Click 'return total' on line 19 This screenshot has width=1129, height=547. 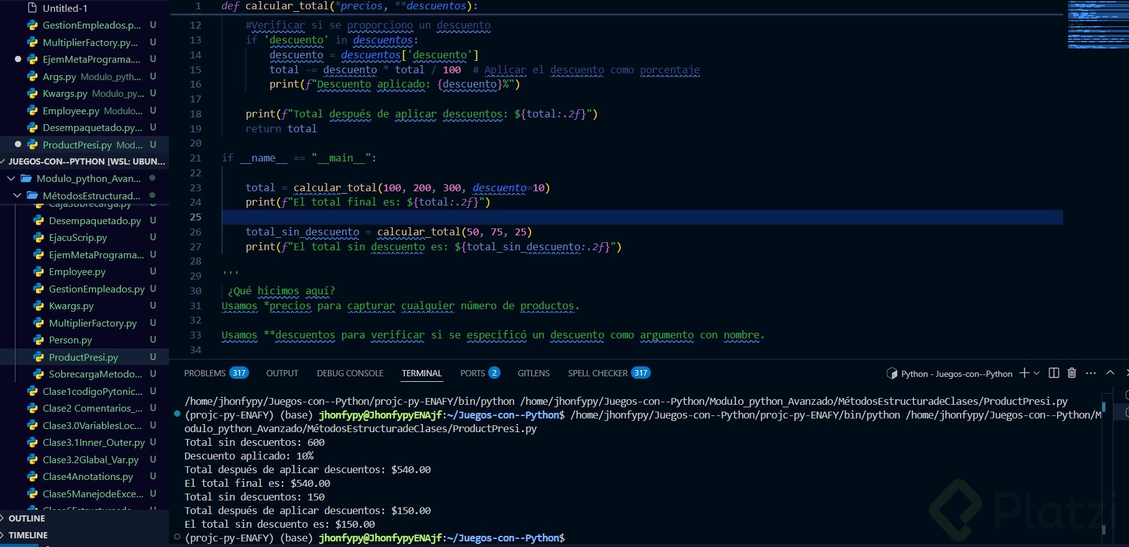click(281, 129)
